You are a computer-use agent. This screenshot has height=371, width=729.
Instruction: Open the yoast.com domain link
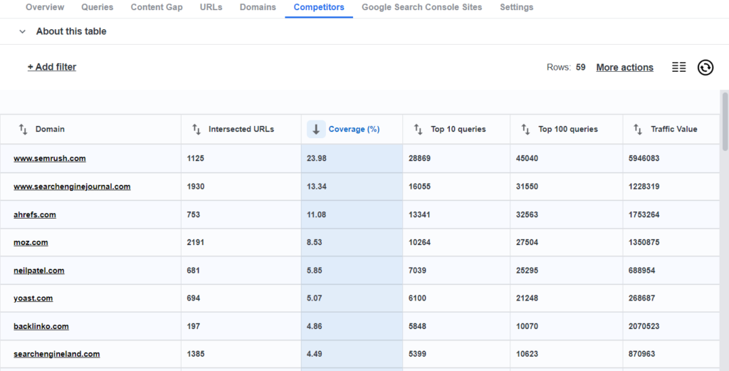(33, 298)
